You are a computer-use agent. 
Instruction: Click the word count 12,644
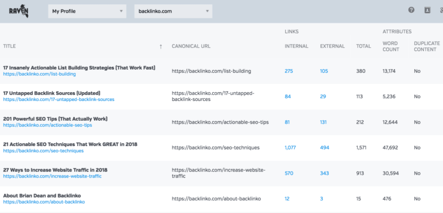click(391, 122)
